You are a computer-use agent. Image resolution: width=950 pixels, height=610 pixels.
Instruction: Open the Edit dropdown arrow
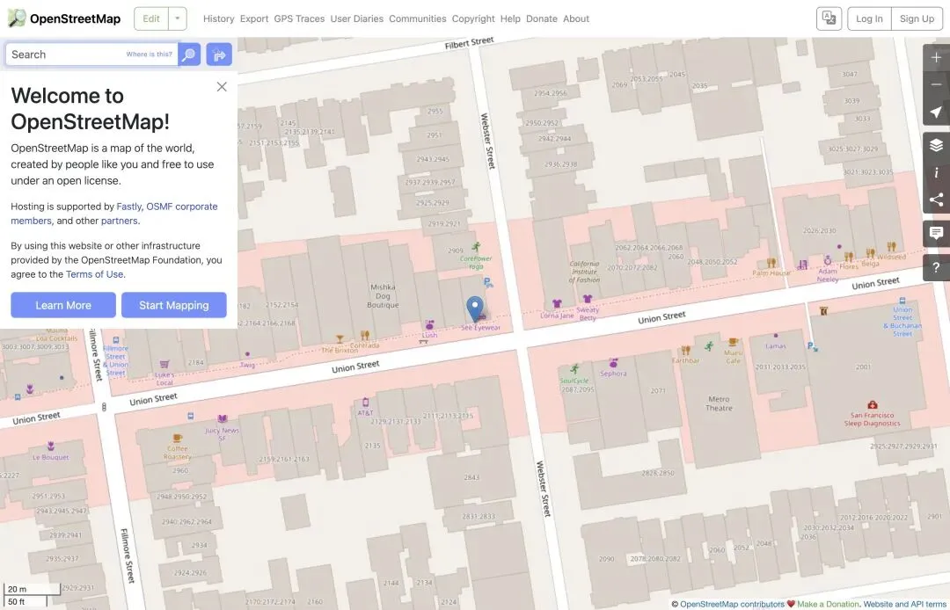pyautogui.click(x=178, y=18)
